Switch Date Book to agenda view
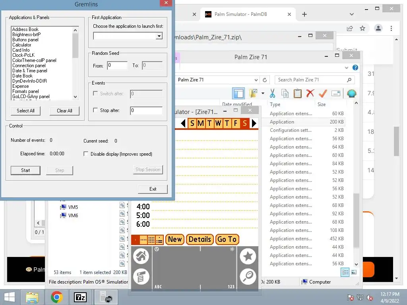 (159, 239)
